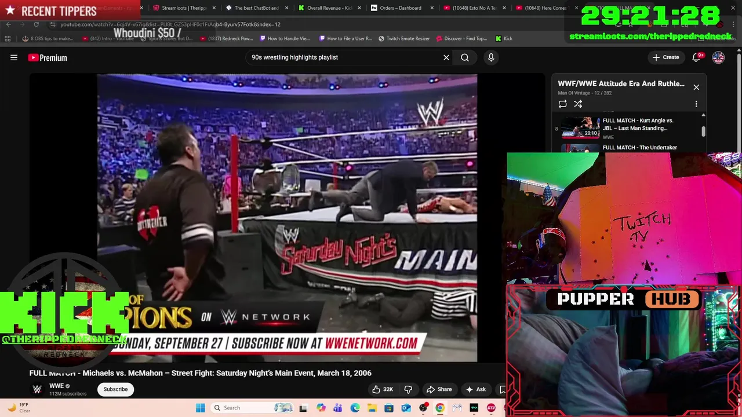Open OBS Studio taskbar icon
Image resolution: width=742 pixels, height=417 pixels.
(x=423, y=408)
